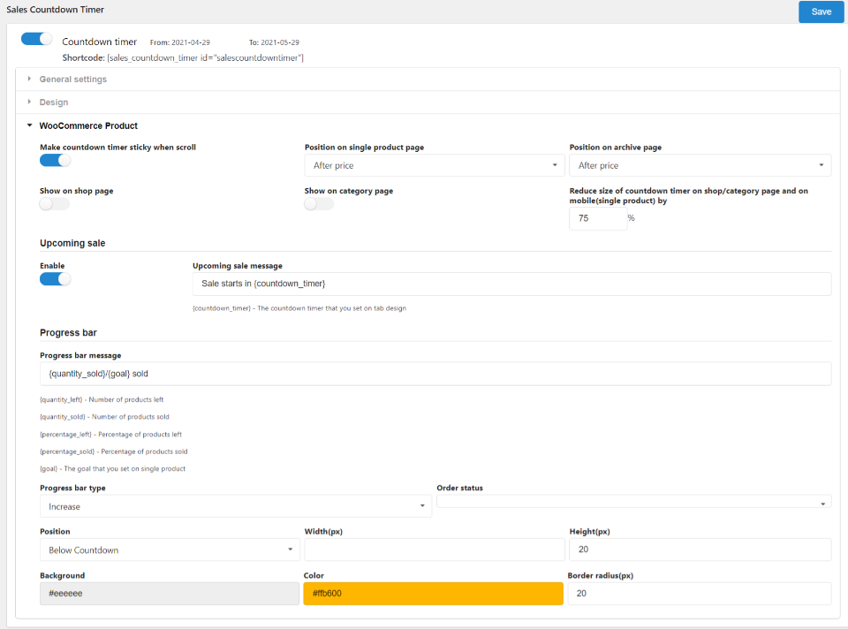The width and height of the screenshot is (848, 629).
Task: Enable Show on shop page
Action: tap(55, 204)
